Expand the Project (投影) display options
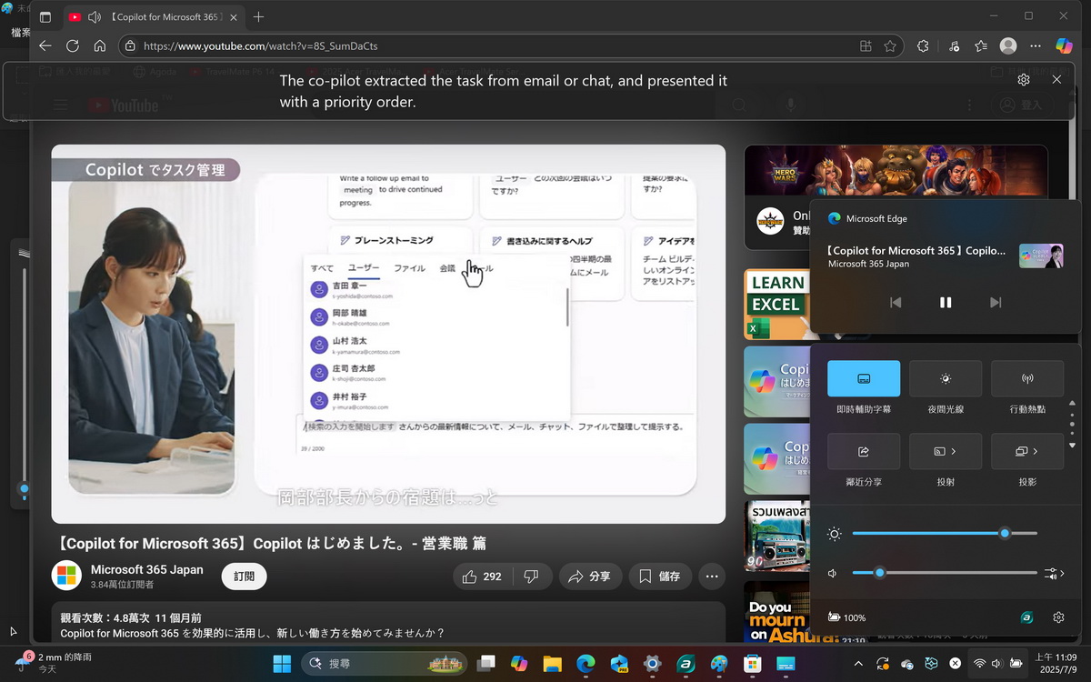Image resolution: width=1091 pixels, height=682 pixels. click(x=1035, y=451)
